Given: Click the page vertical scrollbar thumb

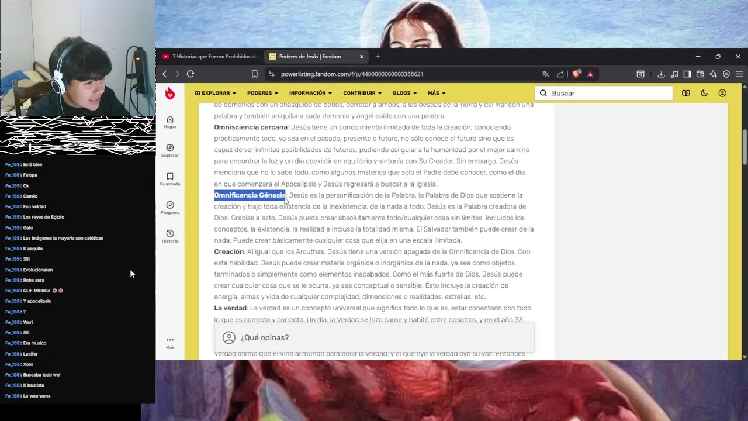Looking at the screenshot, I should click(x=744, y=146).
